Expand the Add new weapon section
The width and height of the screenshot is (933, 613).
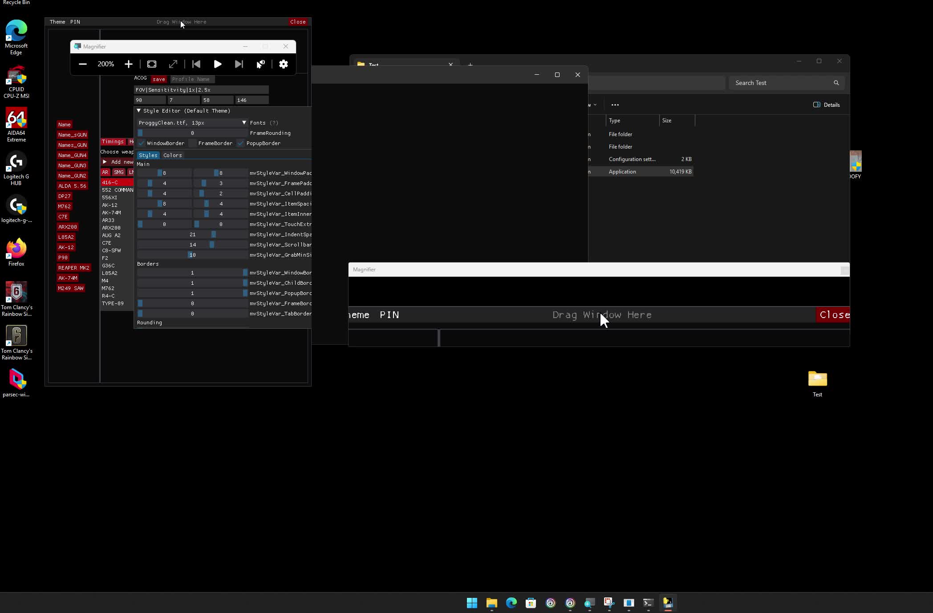118,162
